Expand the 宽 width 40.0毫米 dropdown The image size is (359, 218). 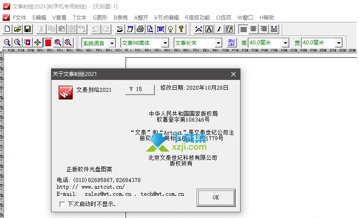point(339,43)
